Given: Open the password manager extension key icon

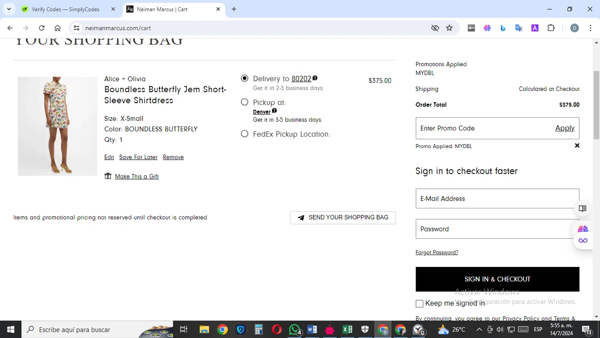Looking at the screenshot, I should pyautogui.click(x=471, y=28).
